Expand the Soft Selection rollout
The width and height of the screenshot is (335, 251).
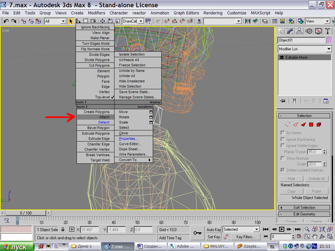point(304,208)
